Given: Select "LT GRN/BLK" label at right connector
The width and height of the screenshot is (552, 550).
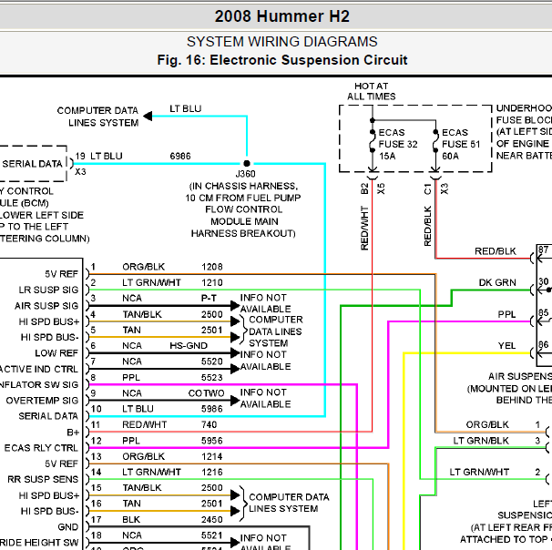Looking at the screenshot, I should (481, 441).
